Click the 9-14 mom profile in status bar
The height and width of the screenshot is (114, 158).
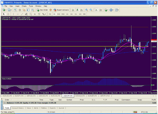pos(51,112)
